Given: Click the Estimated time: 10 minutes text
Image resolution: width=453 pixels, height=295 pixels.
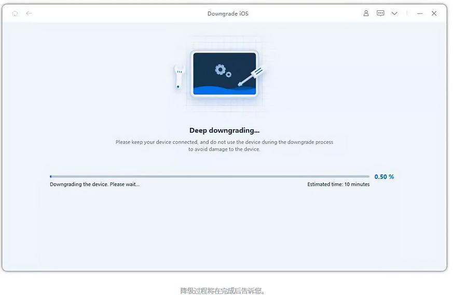Looking at the screenshot, I should tap(338, 184).
